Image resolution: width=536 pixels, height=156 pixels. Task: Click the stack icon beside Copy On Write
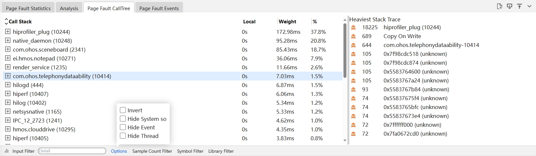pyautogui.click(x=353, y=36)
